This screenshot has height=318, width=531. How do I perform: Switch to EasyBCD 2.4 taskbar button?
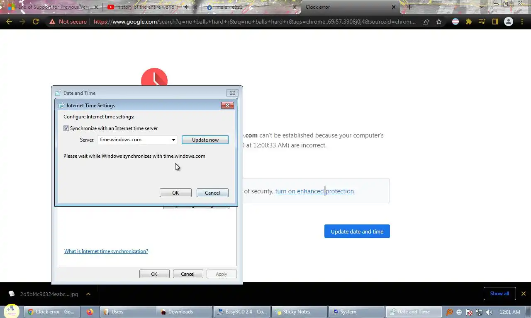point(242,312)
